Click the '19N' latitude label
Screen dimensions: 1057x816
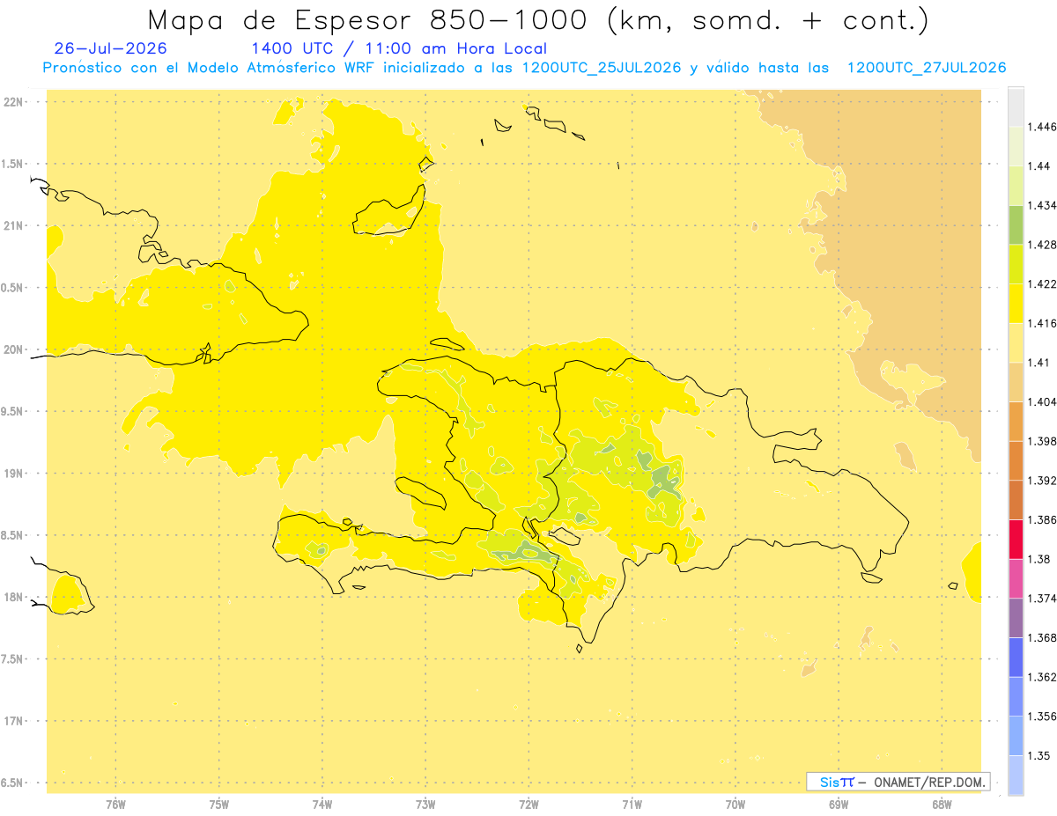click(x=13, y=473)
